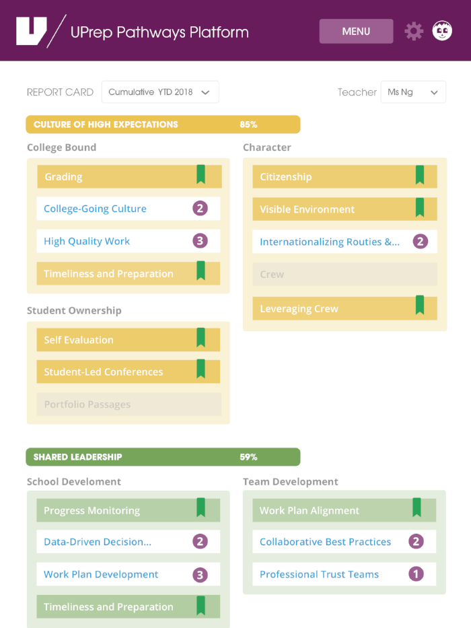Open the Cumulative YTD 2018 dropdown
The width and height of the screenshot is (471, 628).
(x=160, y=92)
